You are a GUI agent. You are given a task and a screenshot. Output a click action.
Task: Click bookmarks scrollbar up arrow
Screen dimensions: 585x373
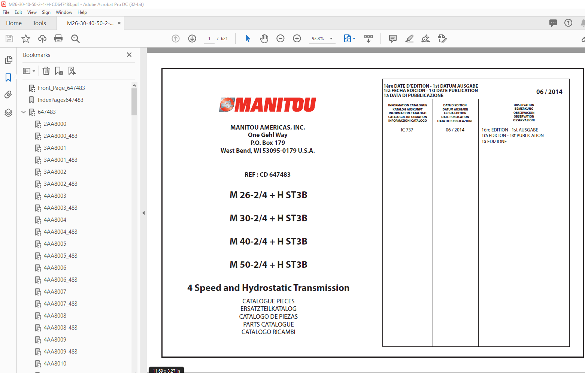pos(134,85)
